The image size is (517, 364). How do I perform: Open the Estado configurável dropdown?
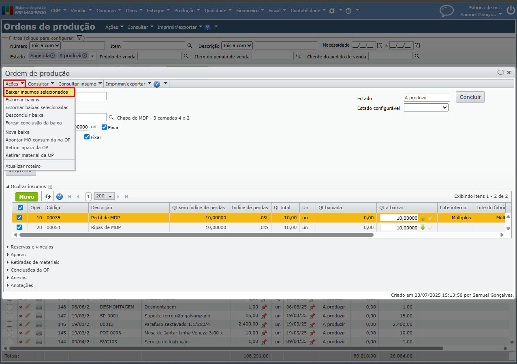426,108
